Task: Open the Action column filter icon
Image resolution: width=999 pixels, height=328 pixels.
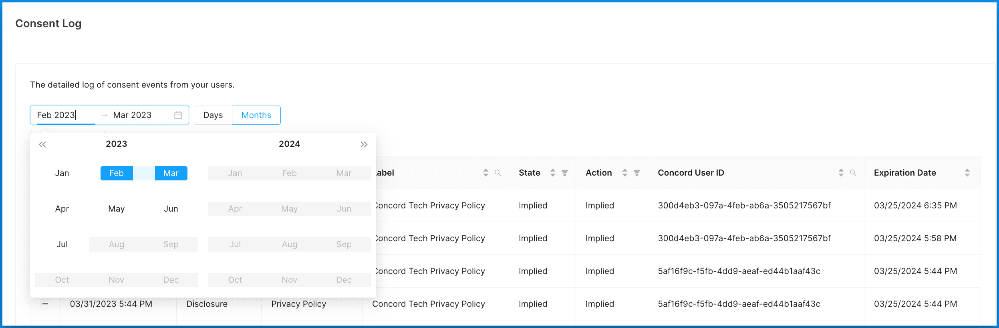Action: point(637,173)
